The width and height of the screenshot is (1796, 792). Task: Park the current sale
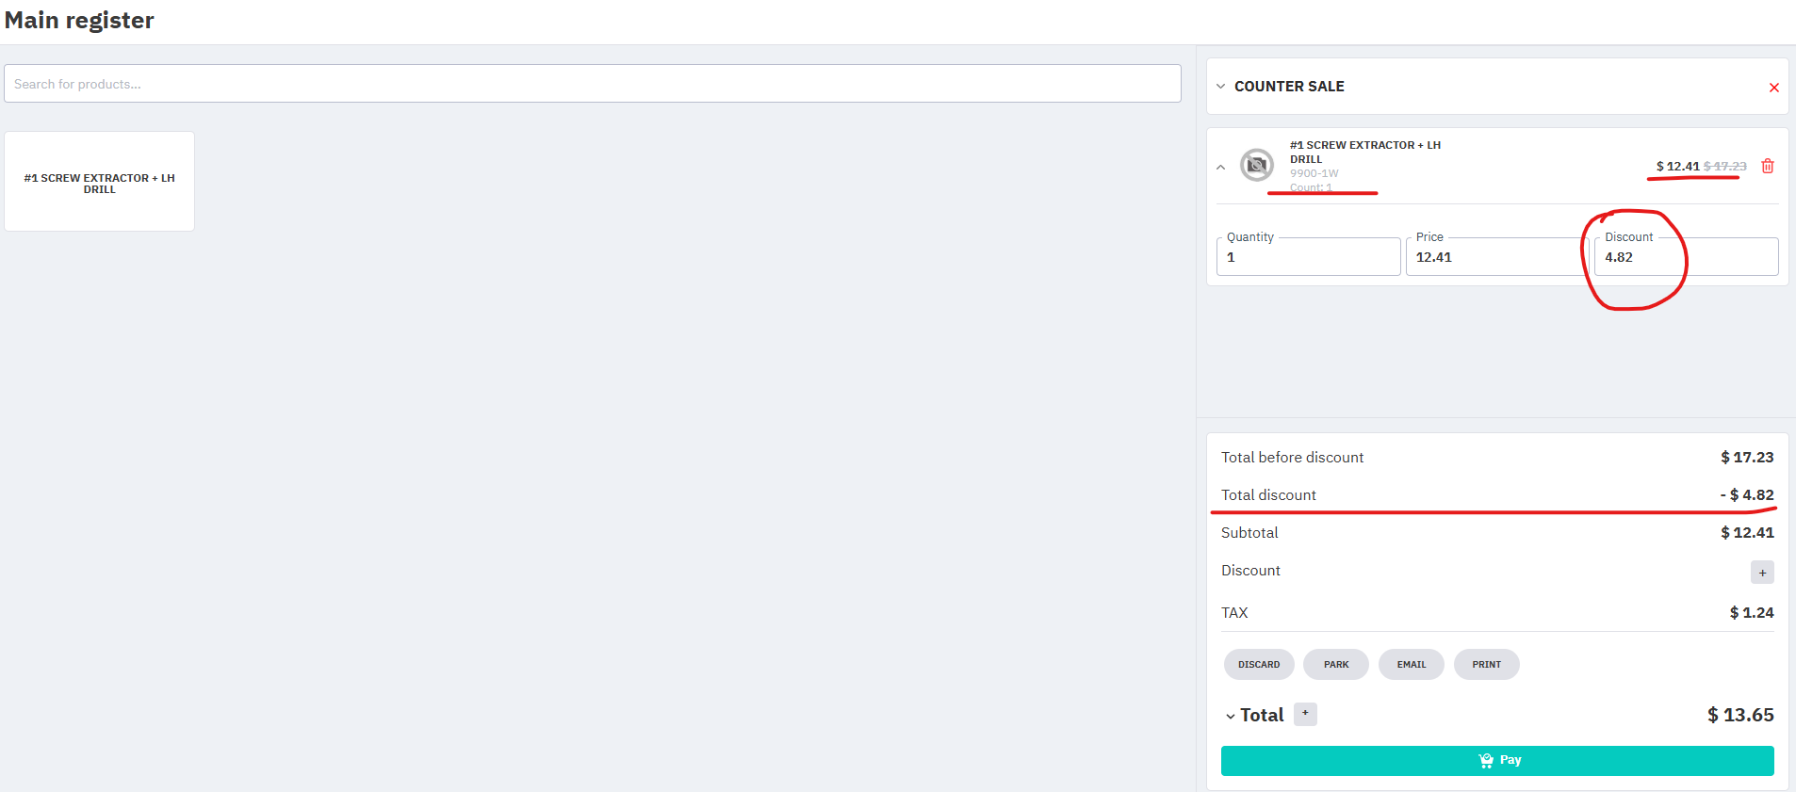point(1335,664)
